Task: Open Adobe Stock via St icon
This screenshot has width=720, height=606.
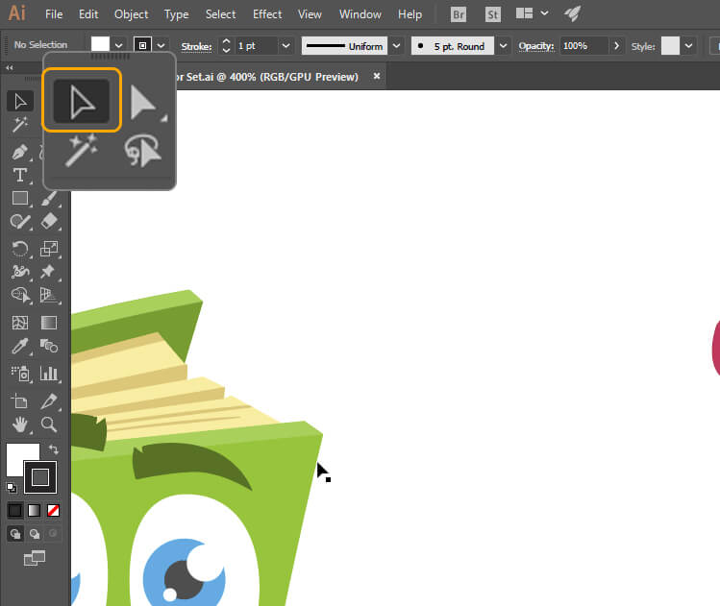Action: click(493, 14)
